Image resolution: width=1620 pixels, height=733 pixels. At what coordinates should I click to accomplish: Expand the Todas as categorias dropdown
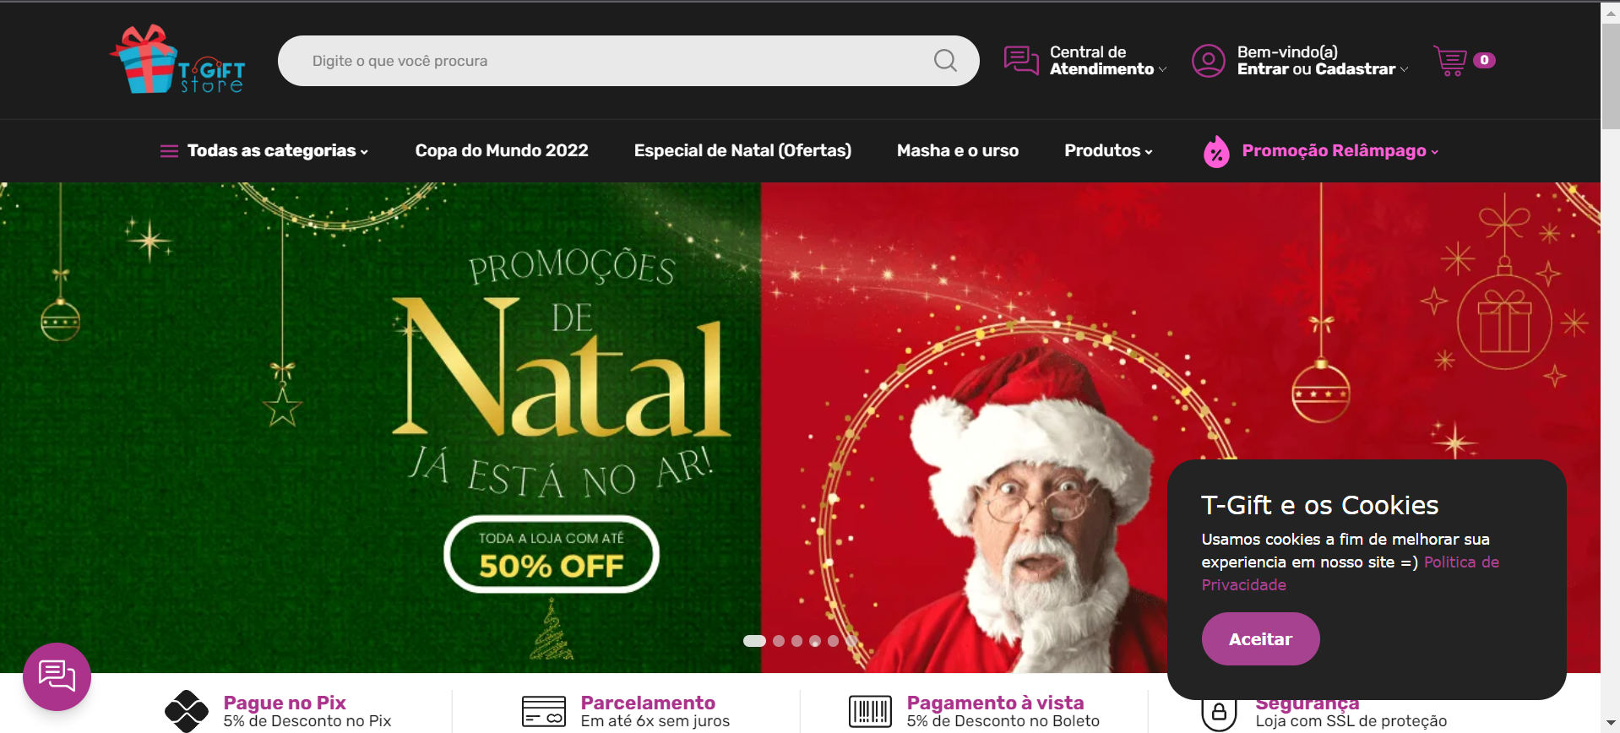coord(264,151)
